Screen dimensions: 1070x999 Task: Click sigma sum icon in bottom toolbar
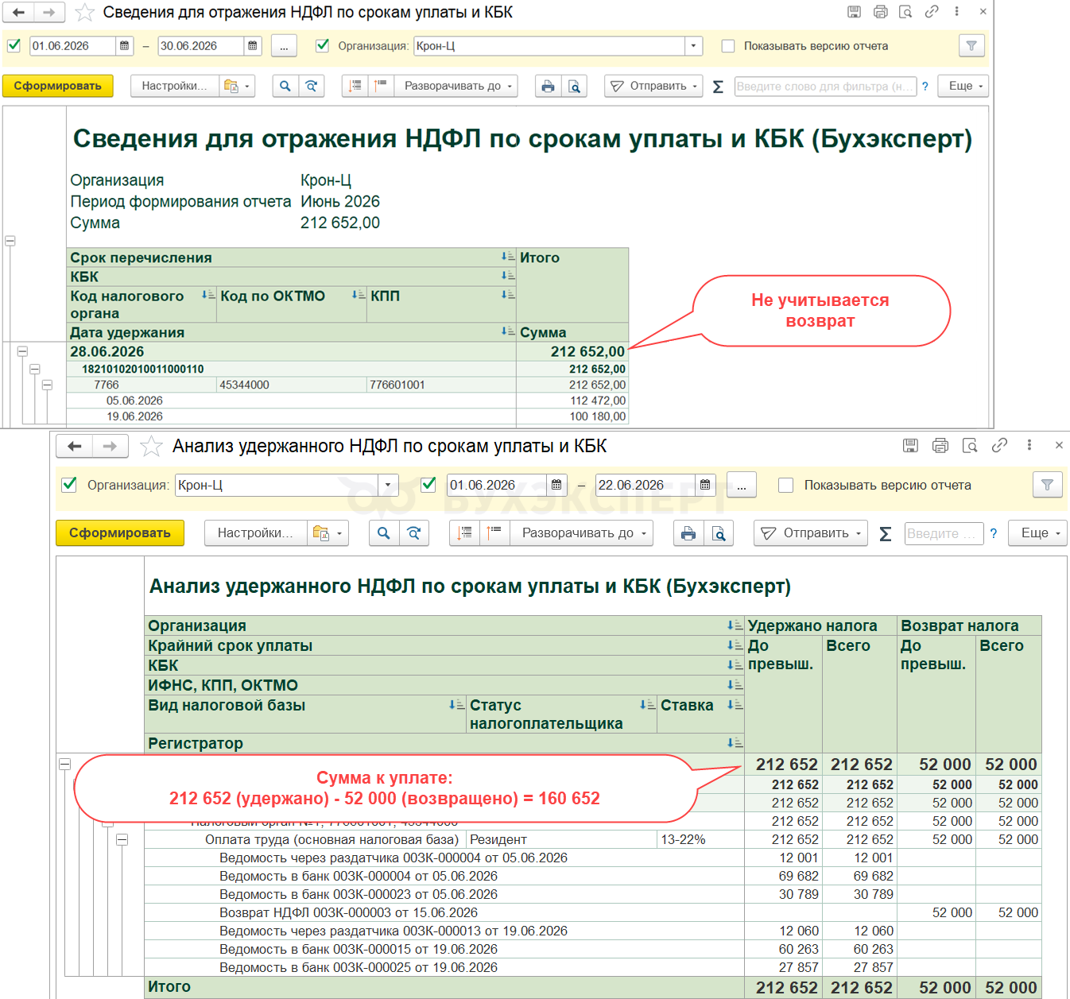click(x=886, y=534)
